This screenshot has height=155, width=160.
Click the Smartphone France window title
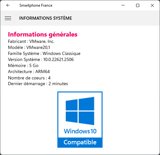[x=36, y=5]
